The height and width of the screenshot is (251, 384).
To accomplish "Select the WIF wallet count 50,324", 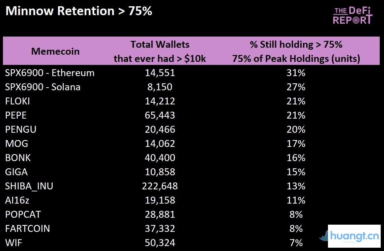I will (160, 243).
